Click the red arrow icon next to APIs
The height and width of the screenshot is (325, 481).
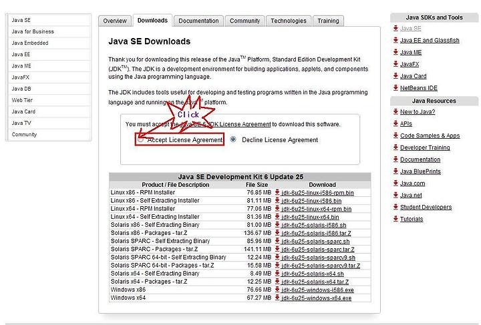coord(395,123)
